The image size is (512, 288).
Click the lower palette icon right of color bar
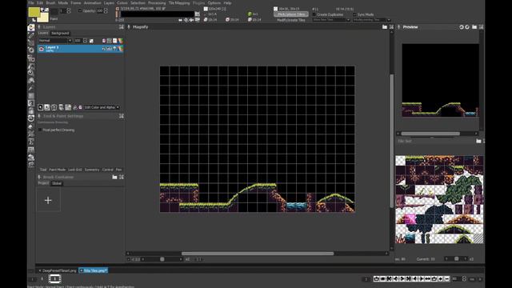pyautogui.click(x=198, y=19)
